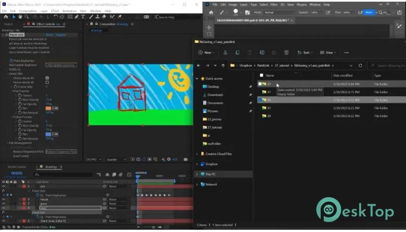Screen dimensions: 406x232
Task: Toggle the 'Onion skin in PS' checkbox
Action: [x=47, y=78]
